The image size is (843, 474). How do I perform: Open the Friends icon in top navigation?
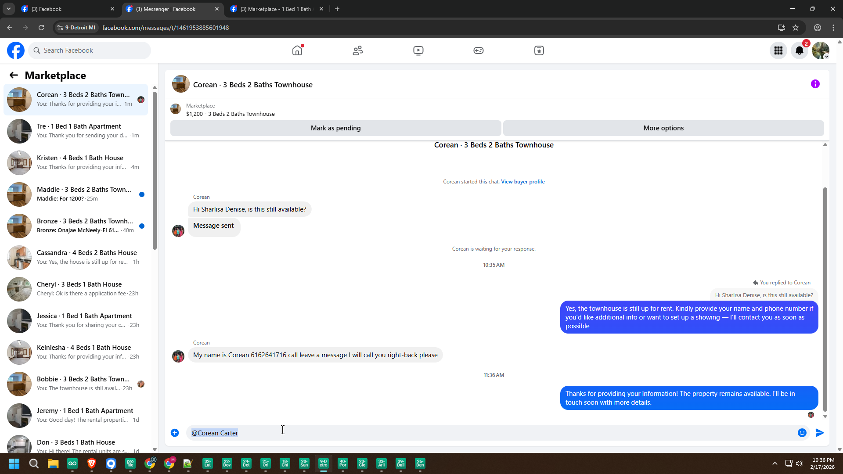pyautogui.click(x=358, y=50)
